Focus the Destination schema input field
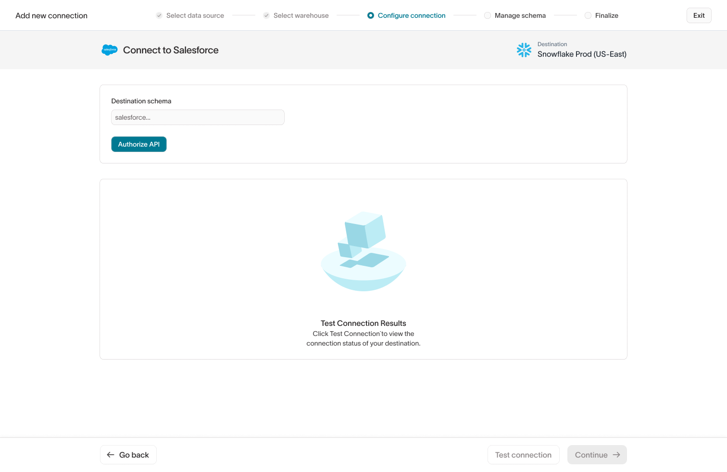Viewport: 727px width, 472px height. (198, 117)
